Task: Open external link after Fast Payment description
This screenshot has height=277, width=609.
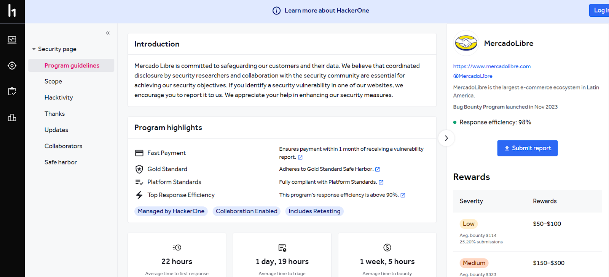Action: coord(300,157)
